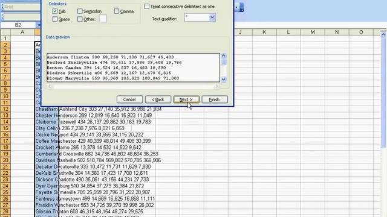Image resolution: width=387 pixels, height=217 pixels.
Task: Click the Fentress Jamestown row cell
Action: click(47, 198)
